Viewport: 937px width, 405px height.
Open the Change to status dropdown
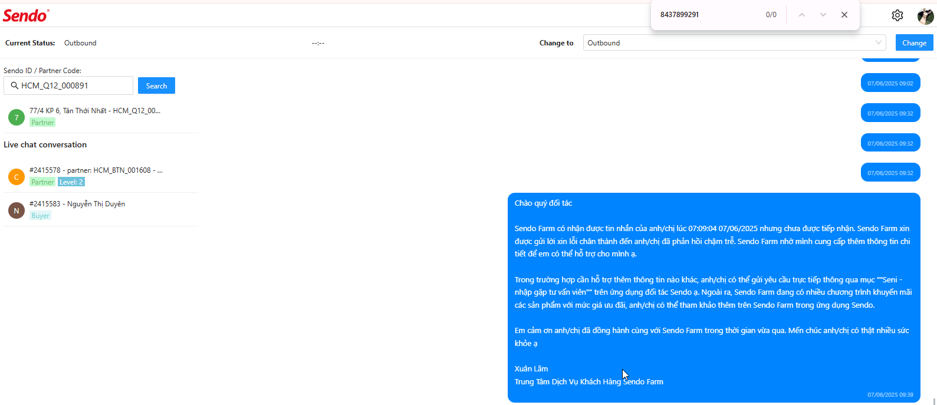[735, 42]
